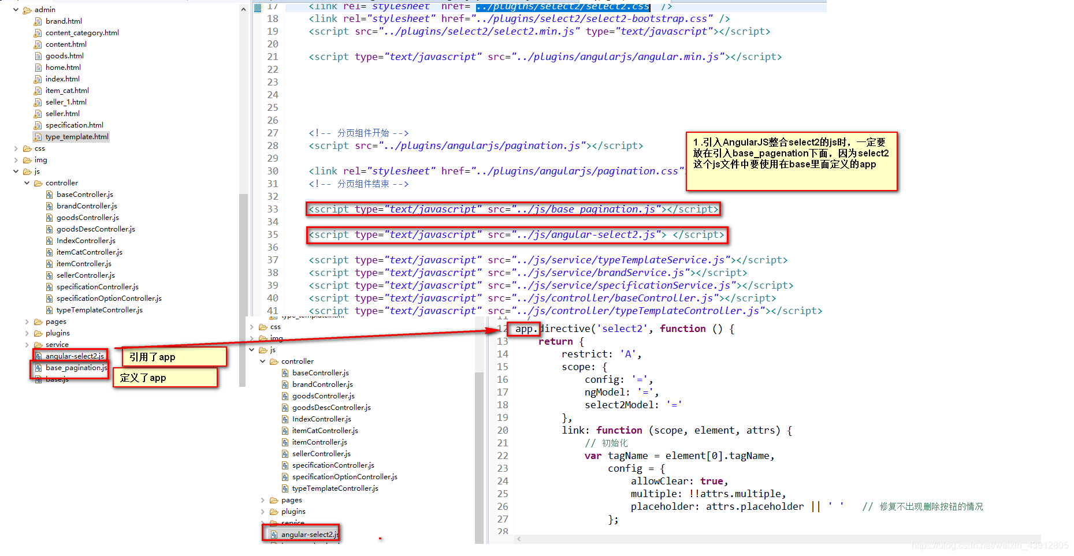Select IndexController.js in the top tree

[x=86, y=241]
